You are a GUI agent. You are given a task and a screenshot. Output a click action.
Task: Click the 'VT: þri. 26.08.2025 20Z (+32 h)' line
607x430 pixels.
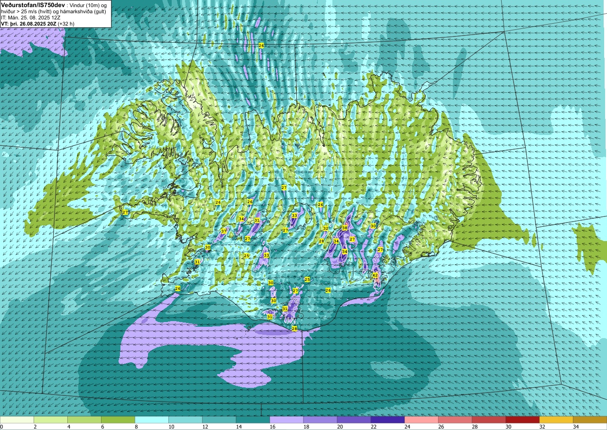pos(37,23)
